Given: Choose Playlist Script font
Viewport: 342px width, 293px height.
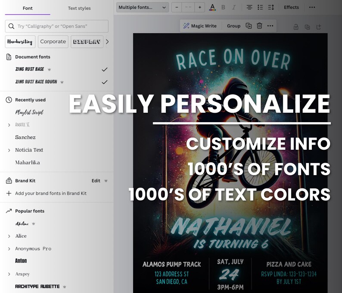Looking at the screenshot, I should pos(29,112).
